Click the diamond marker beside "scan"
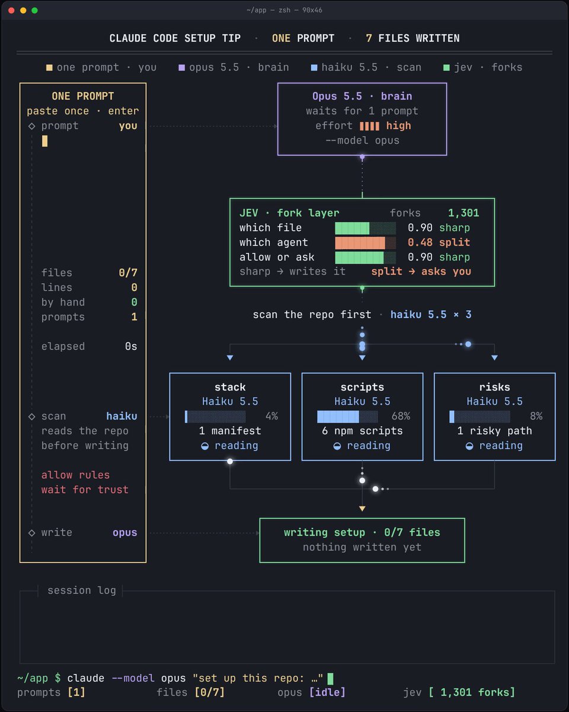569x712 pixels. (32, 417)
